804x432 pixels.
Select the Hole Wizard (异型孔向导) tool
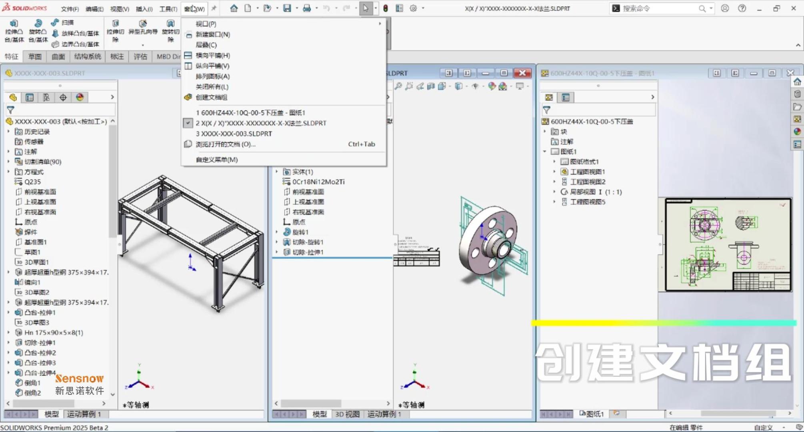point(143,24)
